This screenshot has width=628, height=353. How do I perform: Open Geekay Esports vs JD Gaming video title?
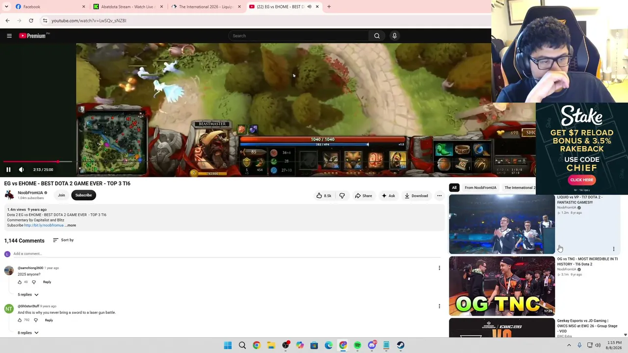[x=587, y=326]
